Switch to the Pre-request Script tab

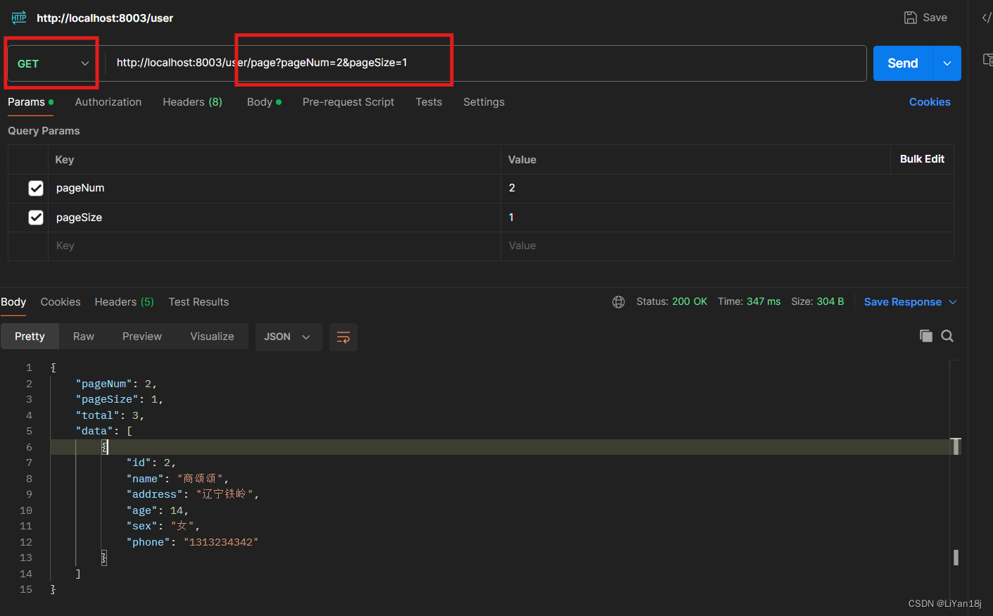[x=348, y=101]
